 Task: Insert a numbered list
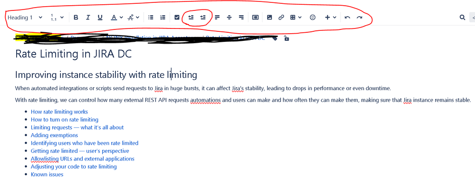163,18
